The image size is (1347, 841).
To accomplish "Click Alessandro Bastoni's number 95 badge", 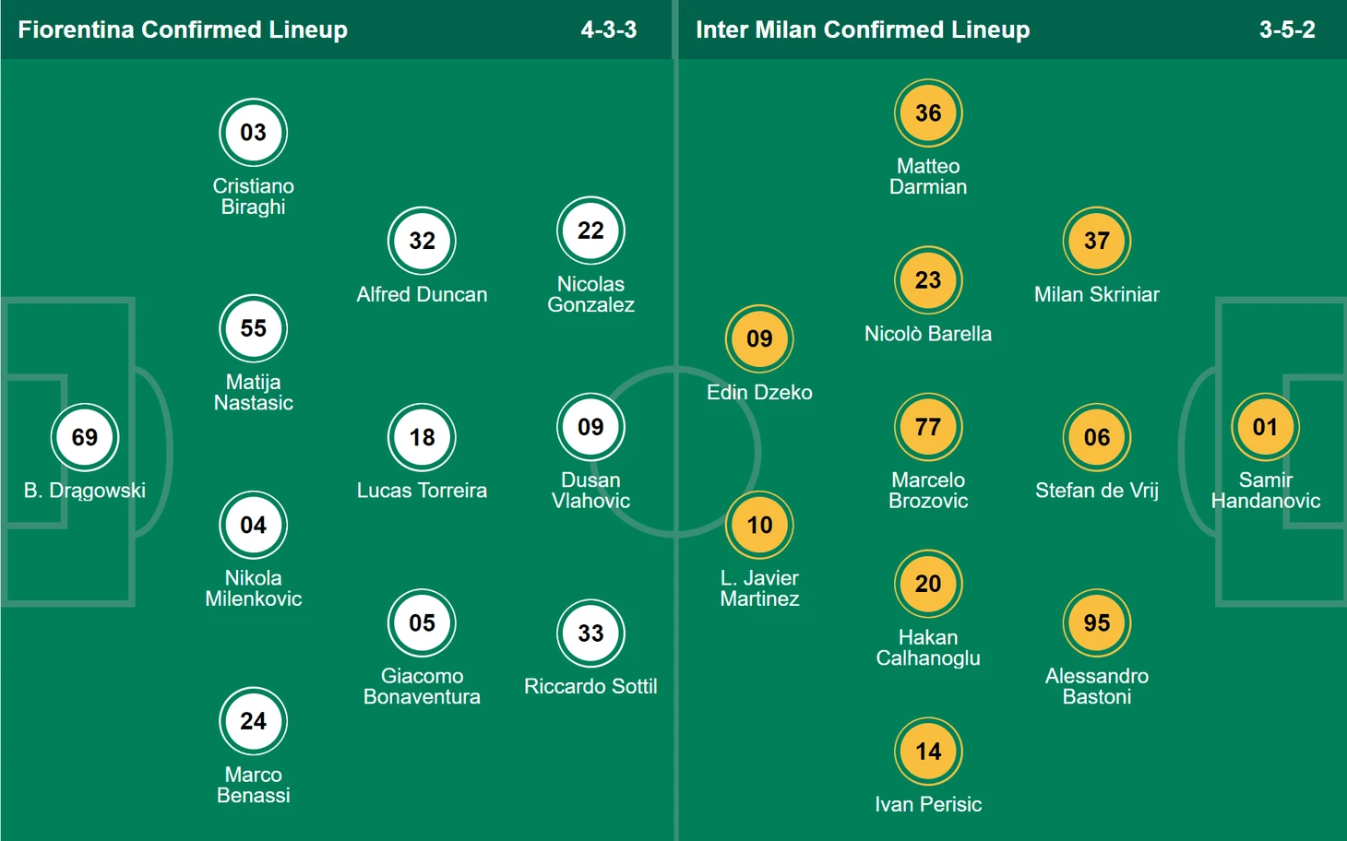I will (1097, 623).
